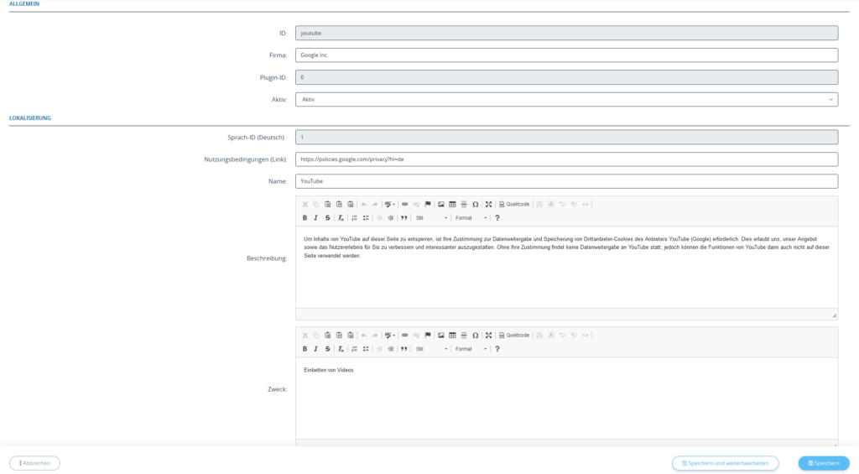
Task: Focus the Firma field with Google Inc.
Action: 566,55
